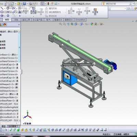
Task: Click the feature tree scroll-down arrow
Action: (20, 120)
